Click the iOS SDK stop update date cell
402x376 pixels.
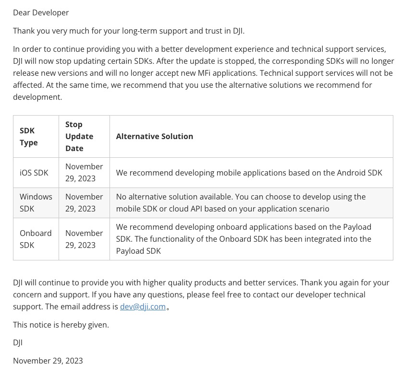(84, 173)
